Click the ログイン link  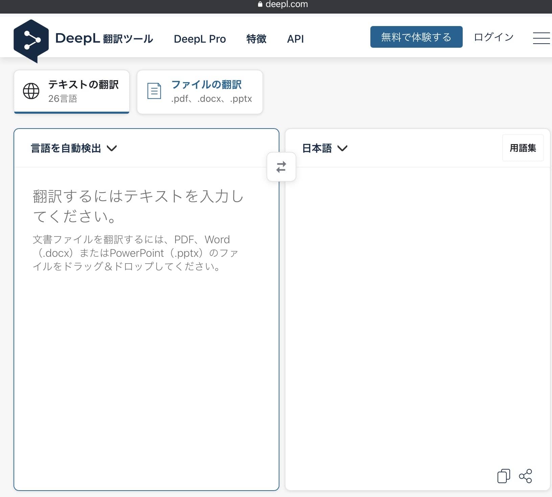(494, 37)
